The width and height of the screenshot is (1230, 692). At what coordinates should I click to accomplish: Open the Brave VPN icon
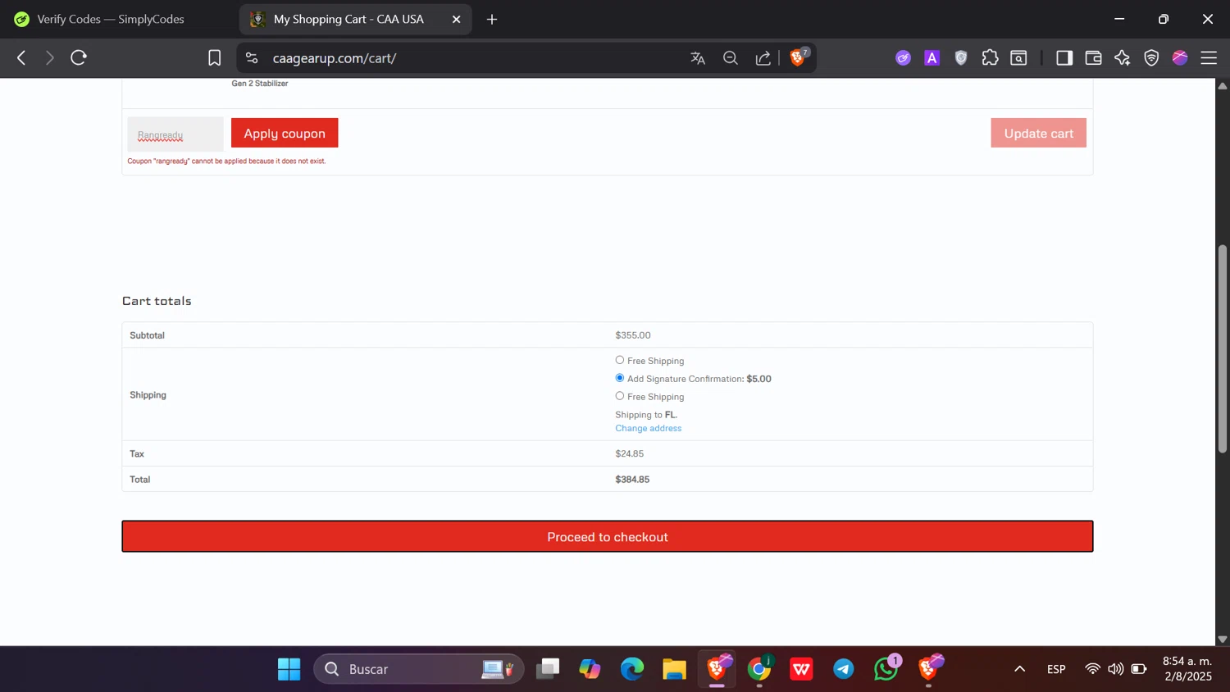click(1151, 58)
